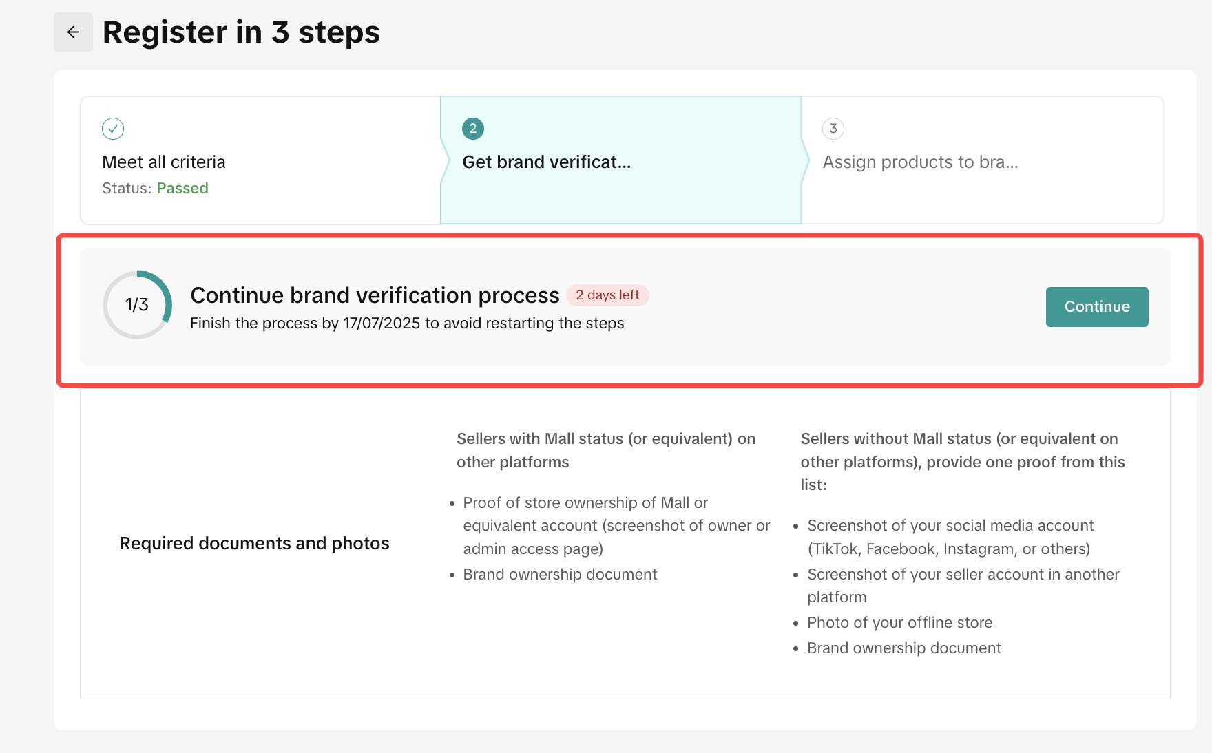Image resolution: width=1212 pixels, height=753 pixels.
Task: Click the back arrow button
Action: pyautogui.click(x=73, y=32)
